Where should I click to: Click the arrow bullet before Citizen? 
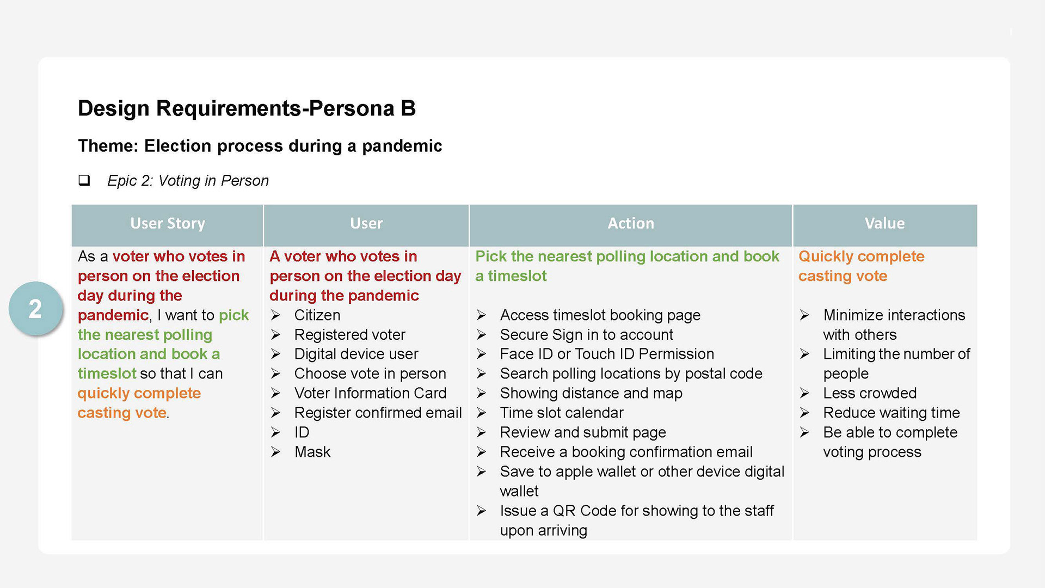click(276, 315)
